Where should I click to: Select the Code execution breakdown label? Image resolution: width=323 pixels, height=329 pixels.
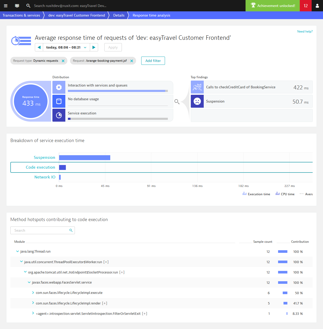point(41,167)
